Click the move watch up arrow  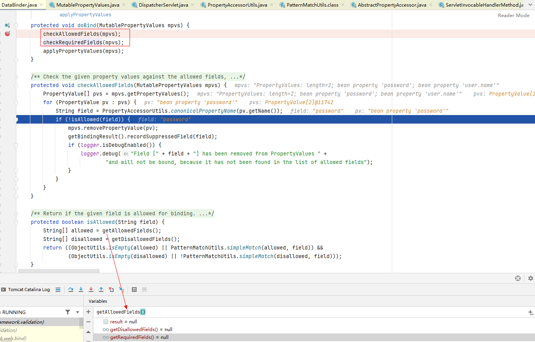88,332
